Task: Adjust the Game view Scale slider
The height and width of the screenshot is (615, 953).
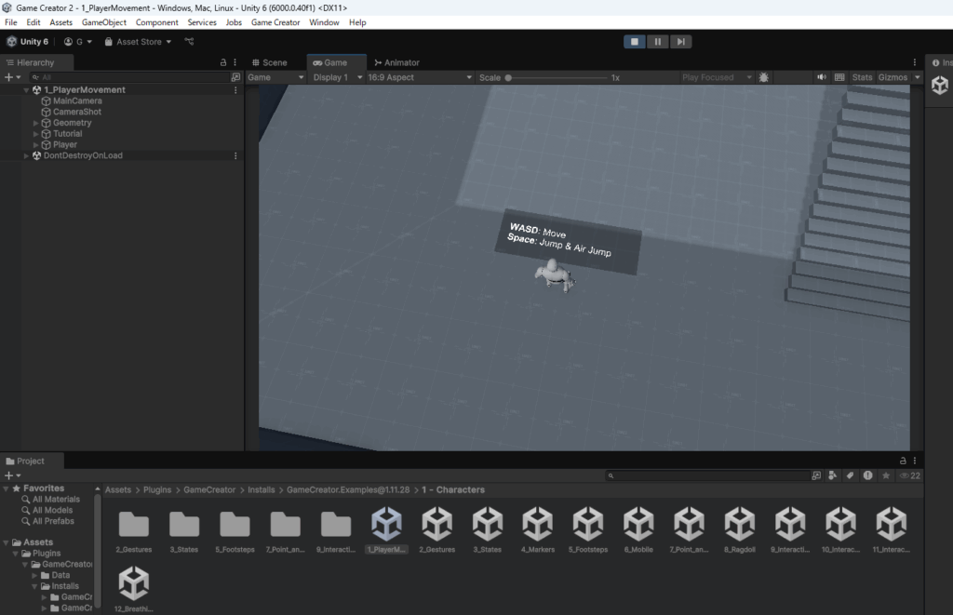Action: (x=557, y=78)
